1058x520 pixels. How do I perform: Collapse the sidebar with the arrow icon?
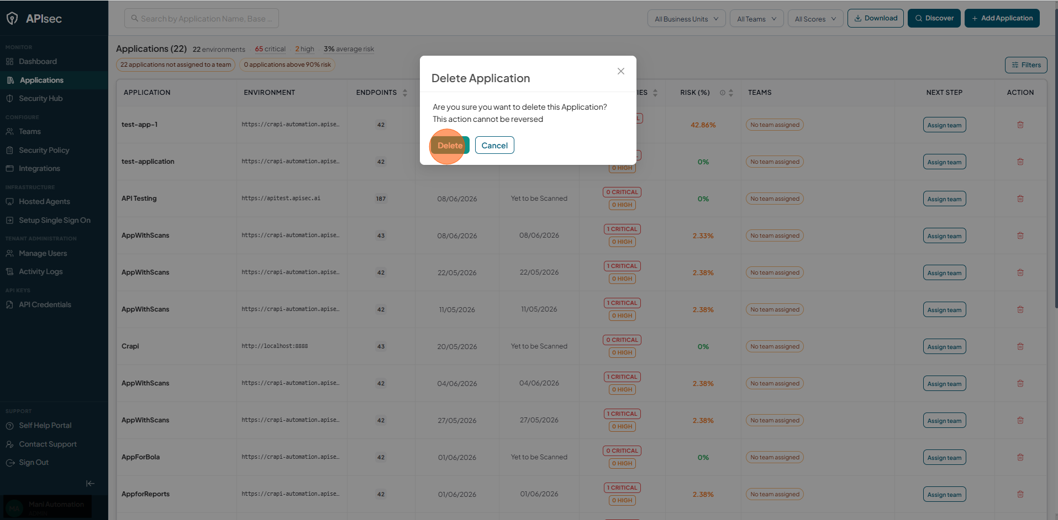coord(90,484)
